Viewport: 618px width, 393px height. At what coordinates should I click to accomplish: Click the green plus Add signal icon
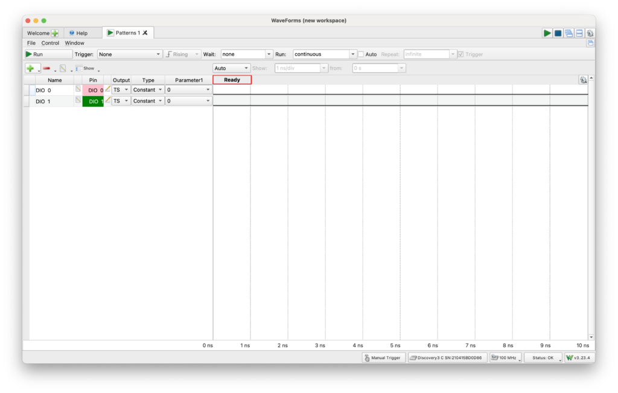pyautogui.click(x=30, y=68)
